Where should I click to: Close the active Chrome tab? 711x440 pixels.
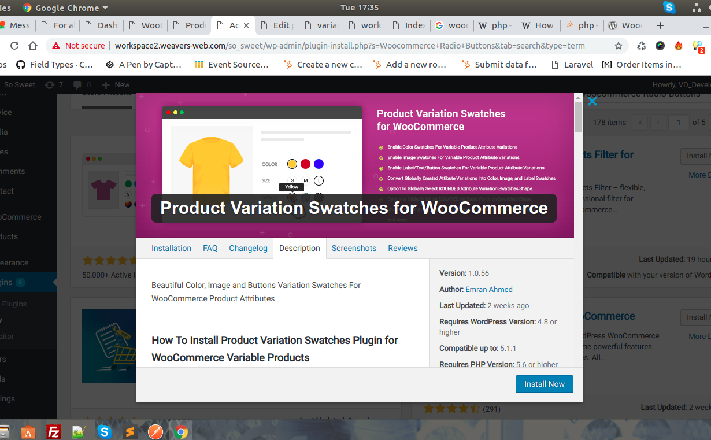coord(246,25)
